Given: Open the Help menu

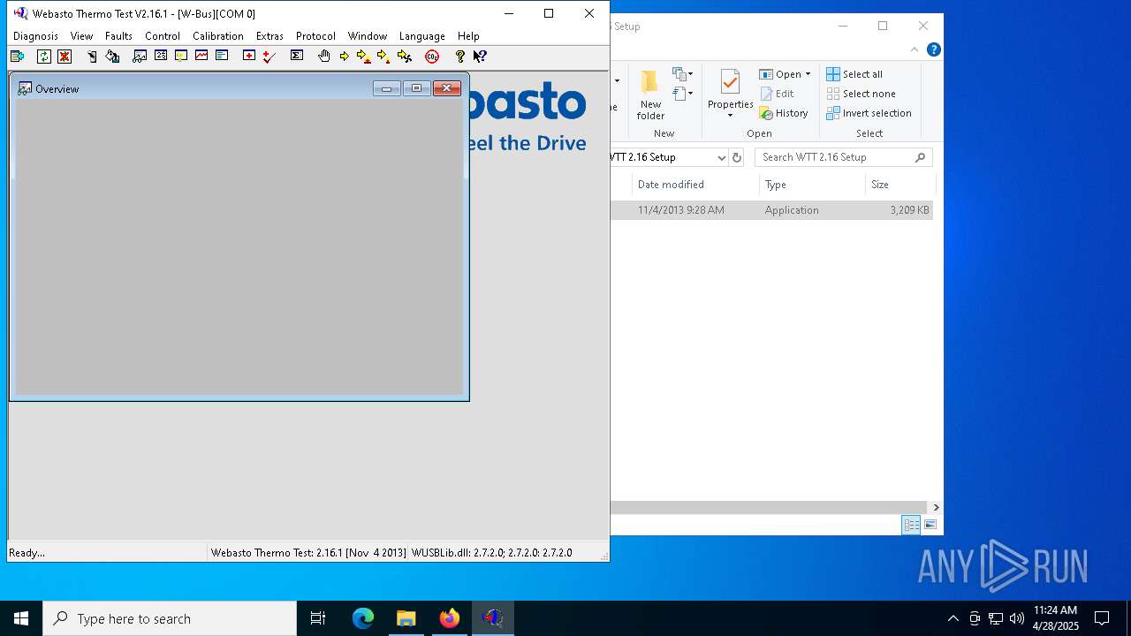Looking at the screenshot, I should [x=468, y=36].
